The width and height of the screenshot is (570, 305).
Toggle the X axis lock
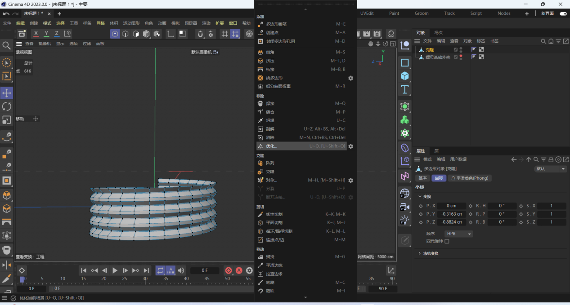(x=36, y=34)
